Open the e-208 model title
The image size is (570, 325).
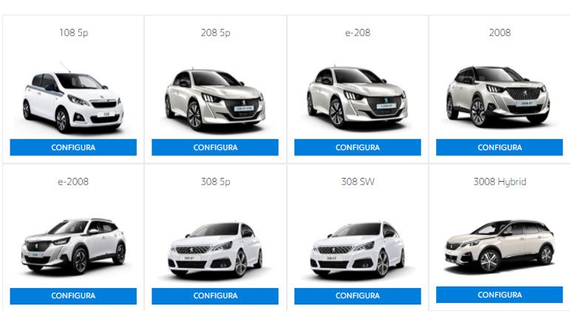[358, 32]
